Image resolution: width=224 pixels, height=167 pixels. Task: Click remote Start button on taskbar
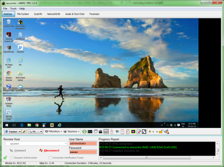tap(7, 125)
